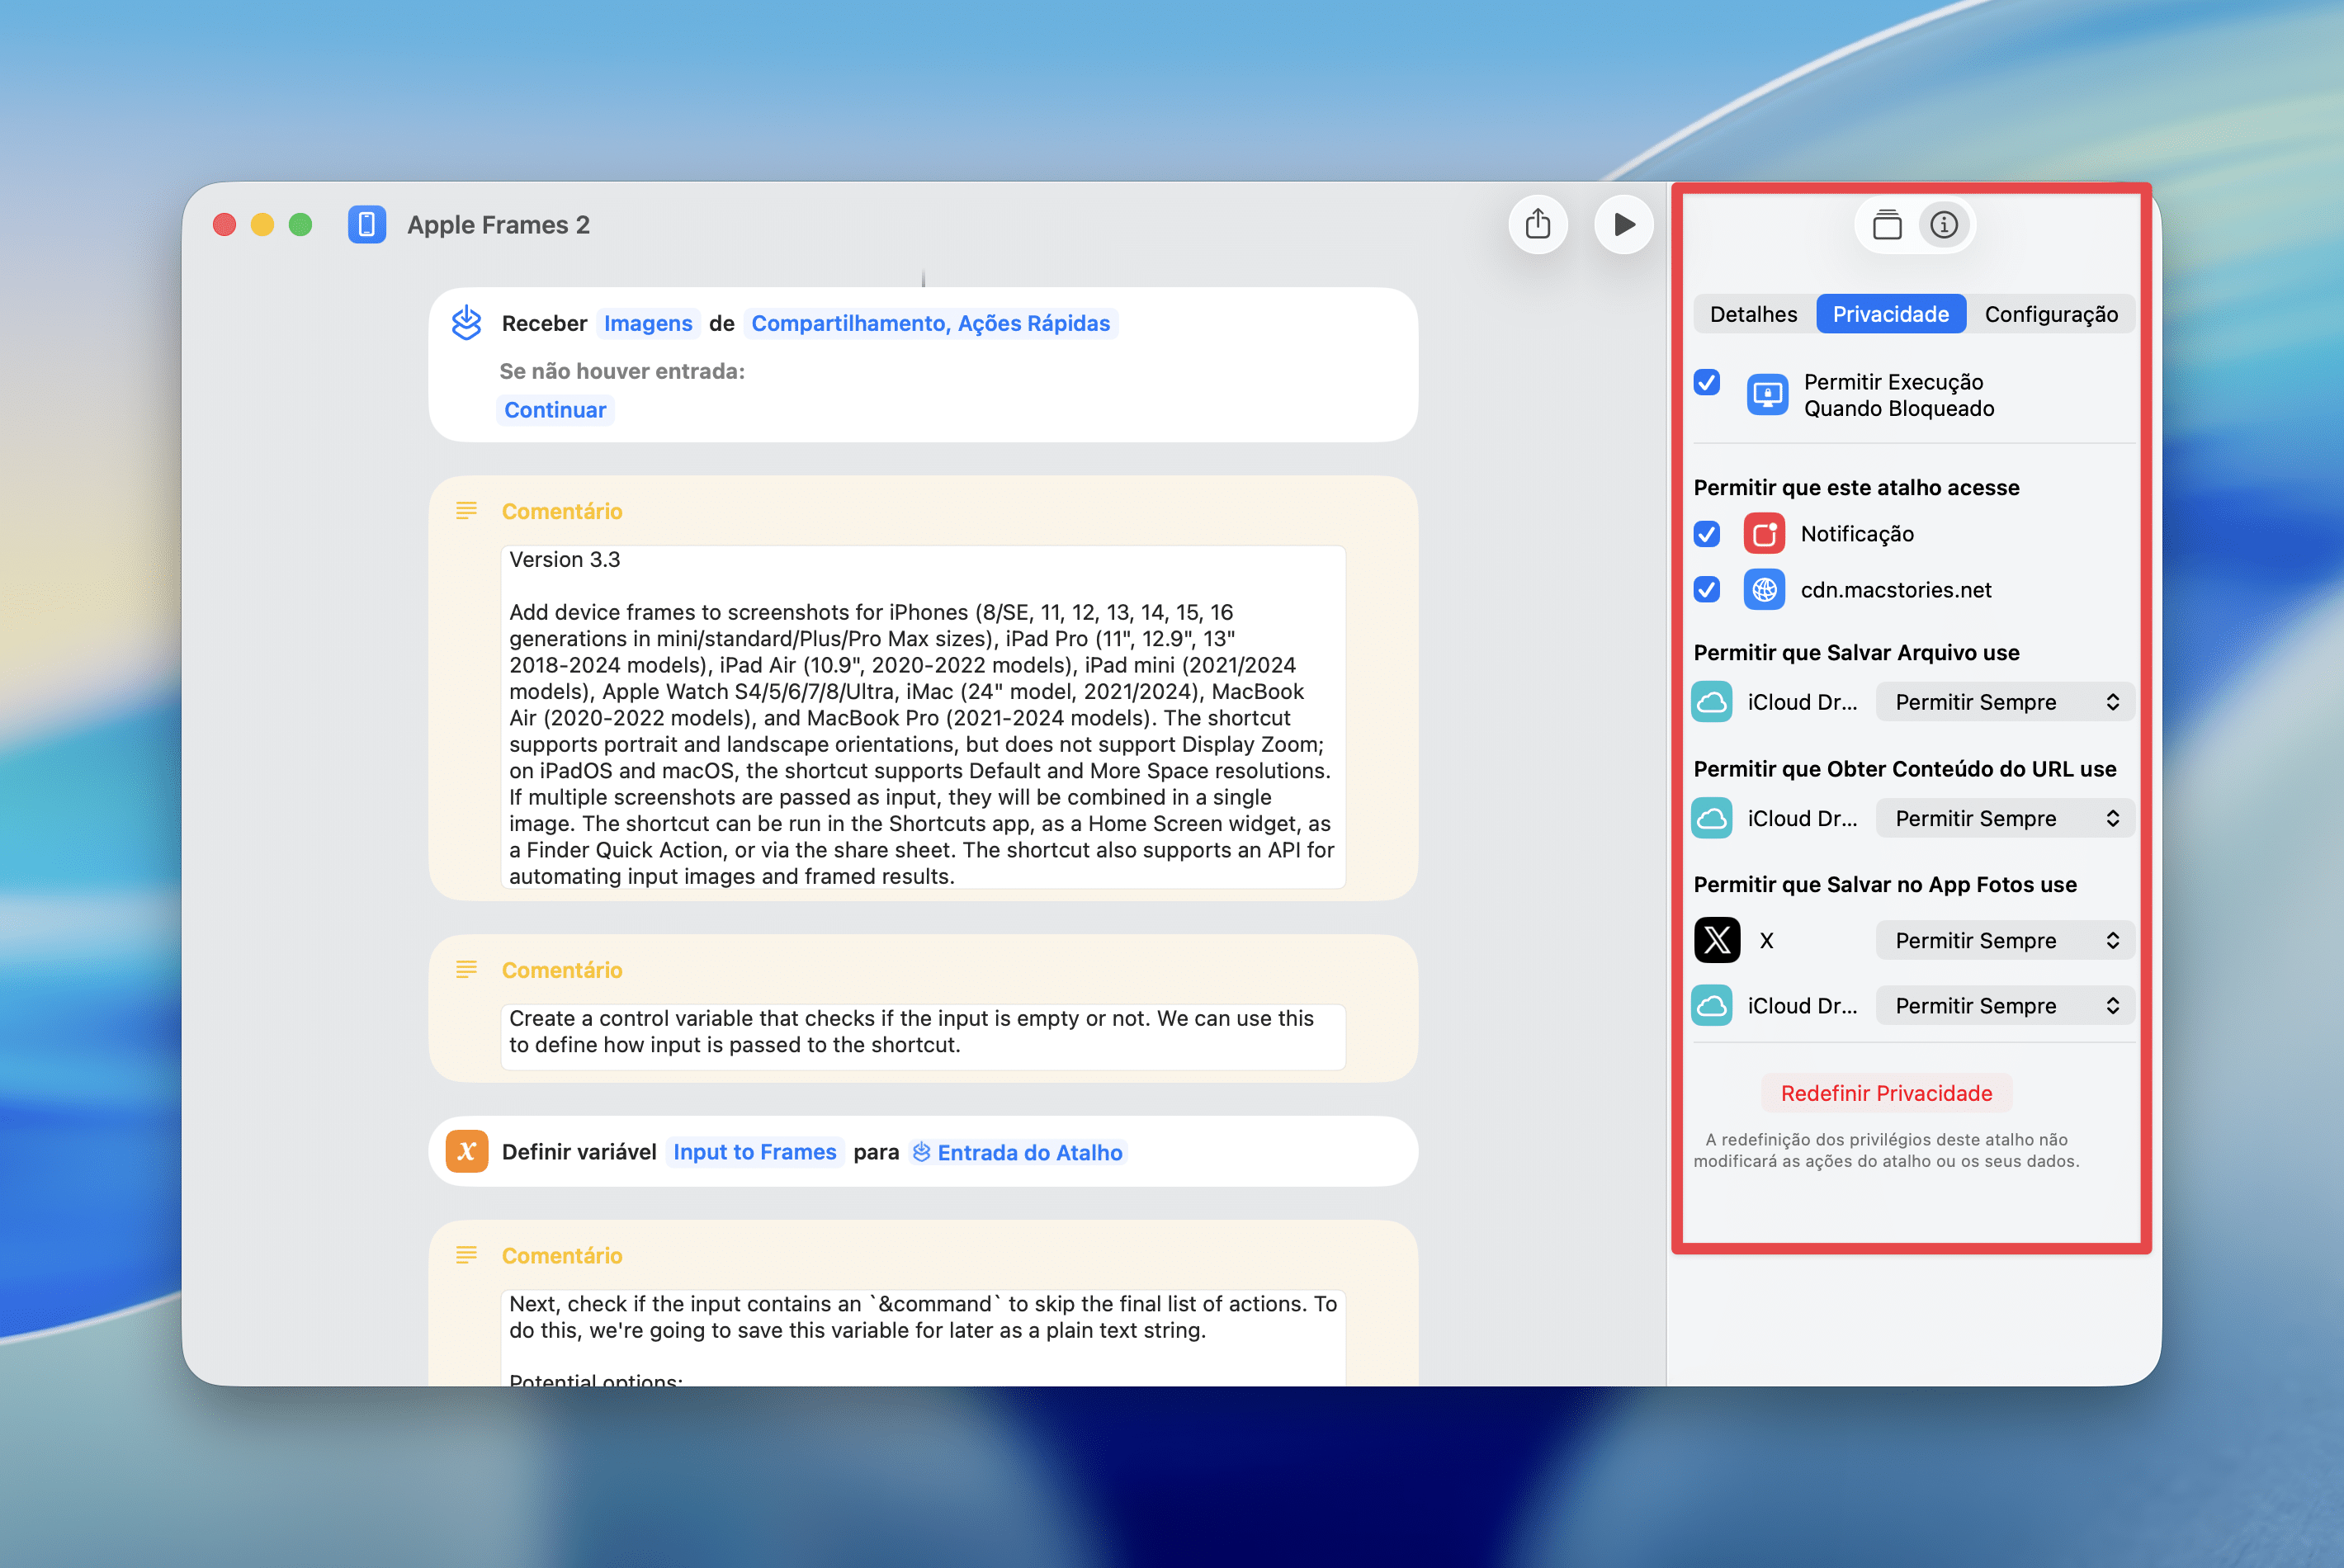
Task: Disable cdn.macstories.net access checkbox
Action: [x=1707, y=590]
